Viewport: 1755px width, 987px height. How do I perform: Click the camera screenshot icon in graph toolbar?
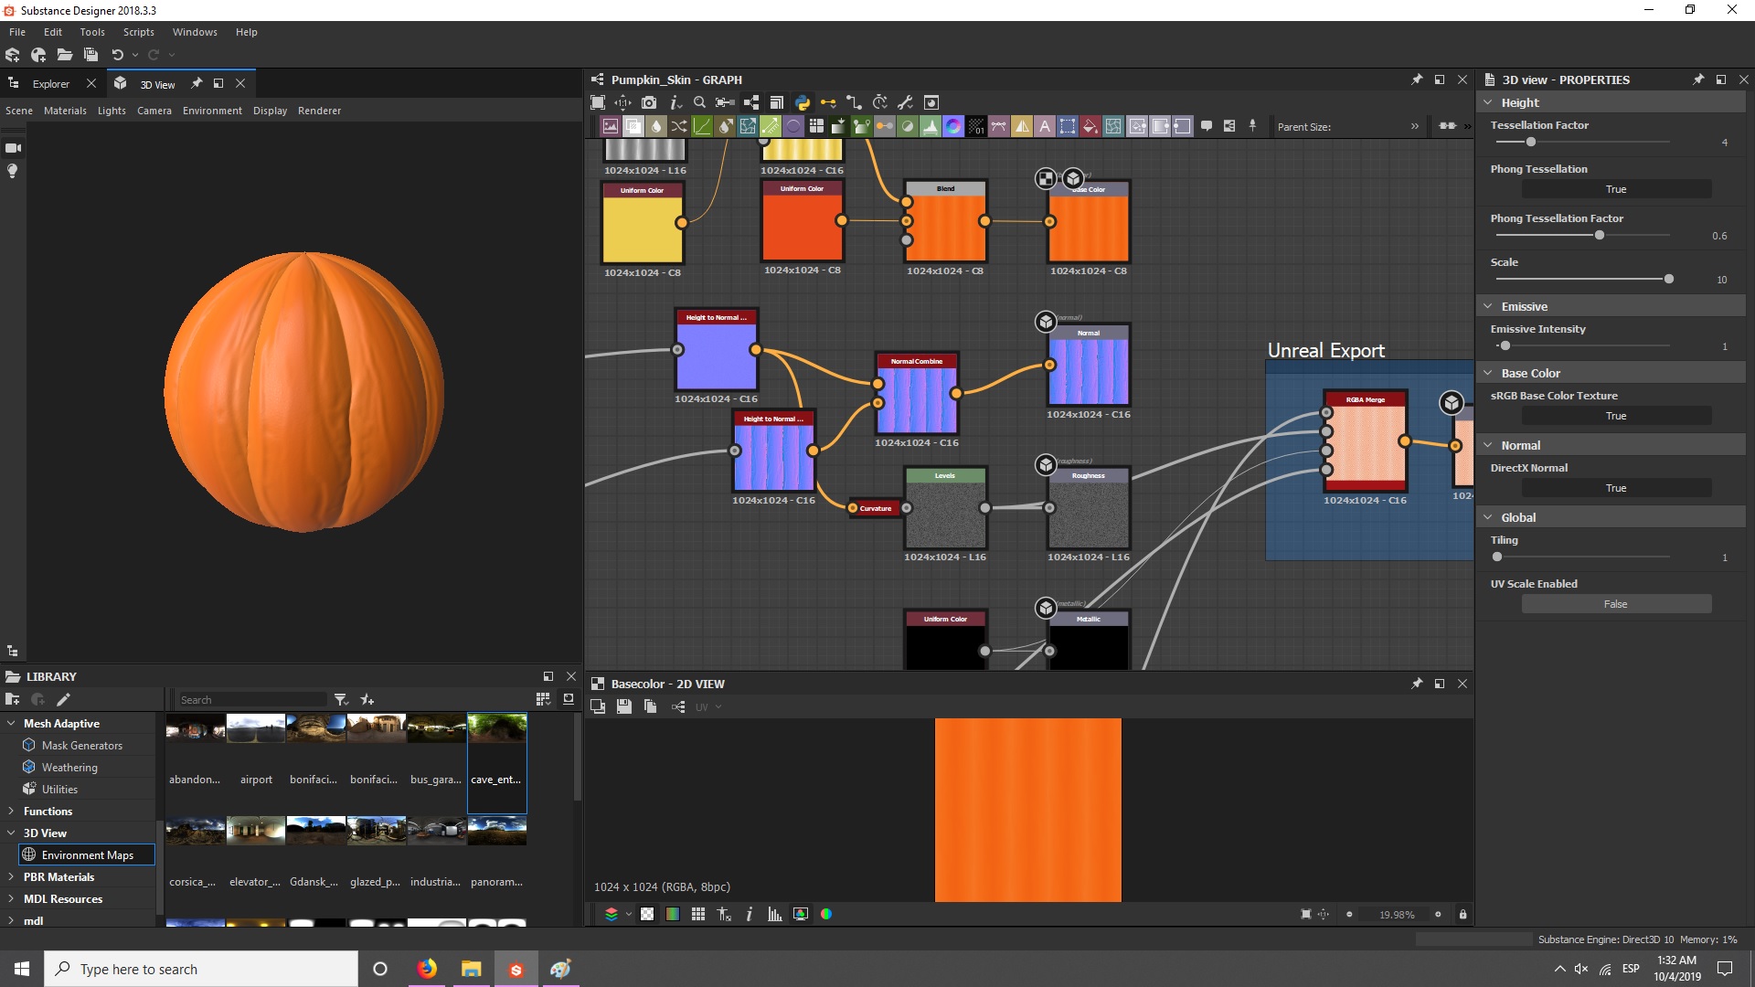coord(649,102)
